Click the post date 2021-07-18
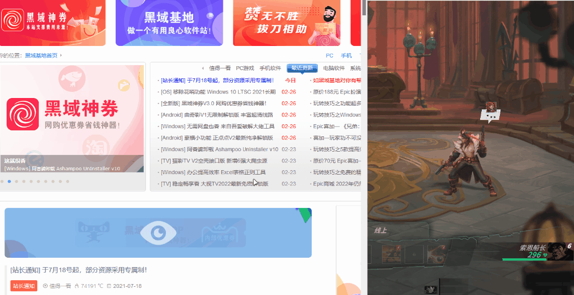 124,286
